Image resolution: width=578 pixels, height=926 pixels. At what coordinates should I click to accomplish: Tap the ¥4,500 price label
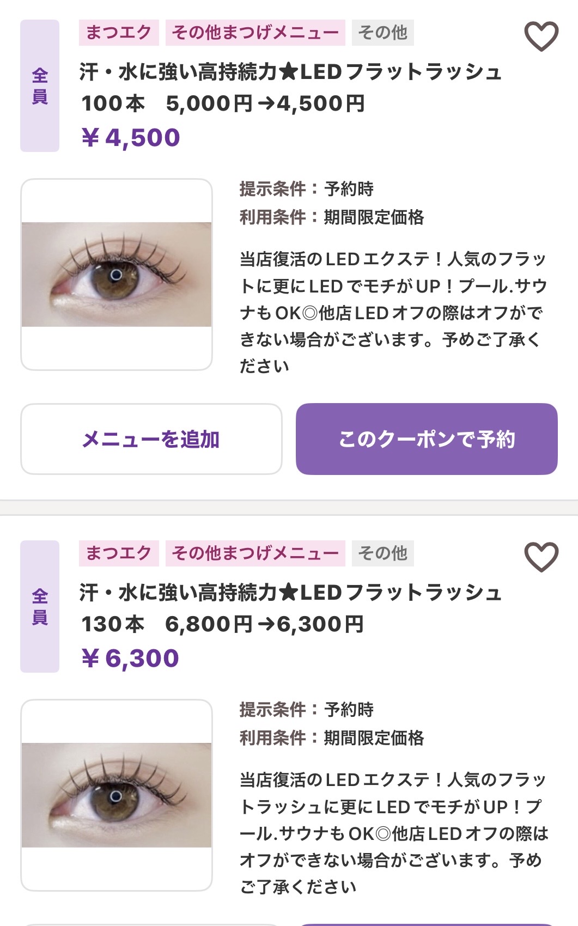click(x=131, y=138)
